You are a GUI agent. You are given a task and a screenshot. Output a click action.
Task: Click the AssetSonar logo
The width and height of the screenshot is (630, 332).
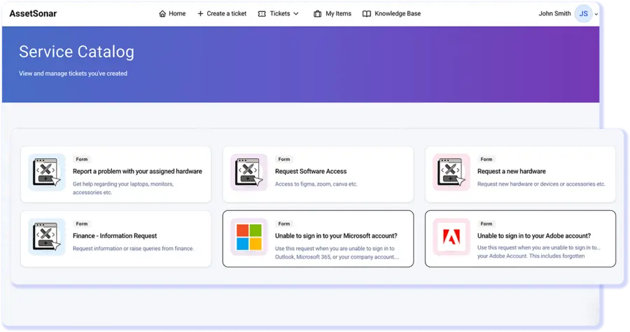[x=33, y=14]
